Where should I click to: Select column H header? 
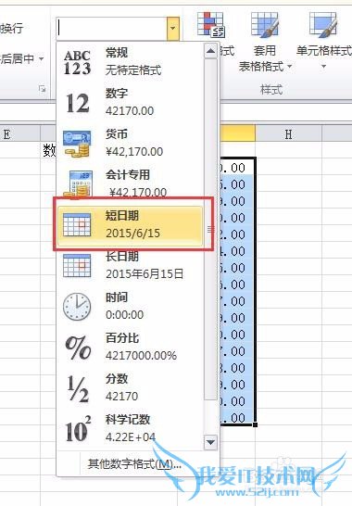[288, 133]
